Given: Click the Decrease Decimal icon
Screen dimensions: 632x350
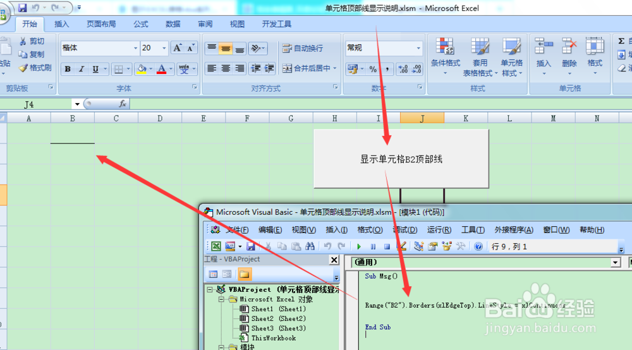Looking at the screenshot, I should (416, 69).
